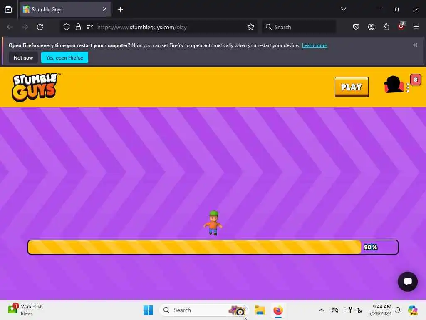The image size is (426, 320).
Task: Close the Firefox startup notification bar
Action: 416,45
